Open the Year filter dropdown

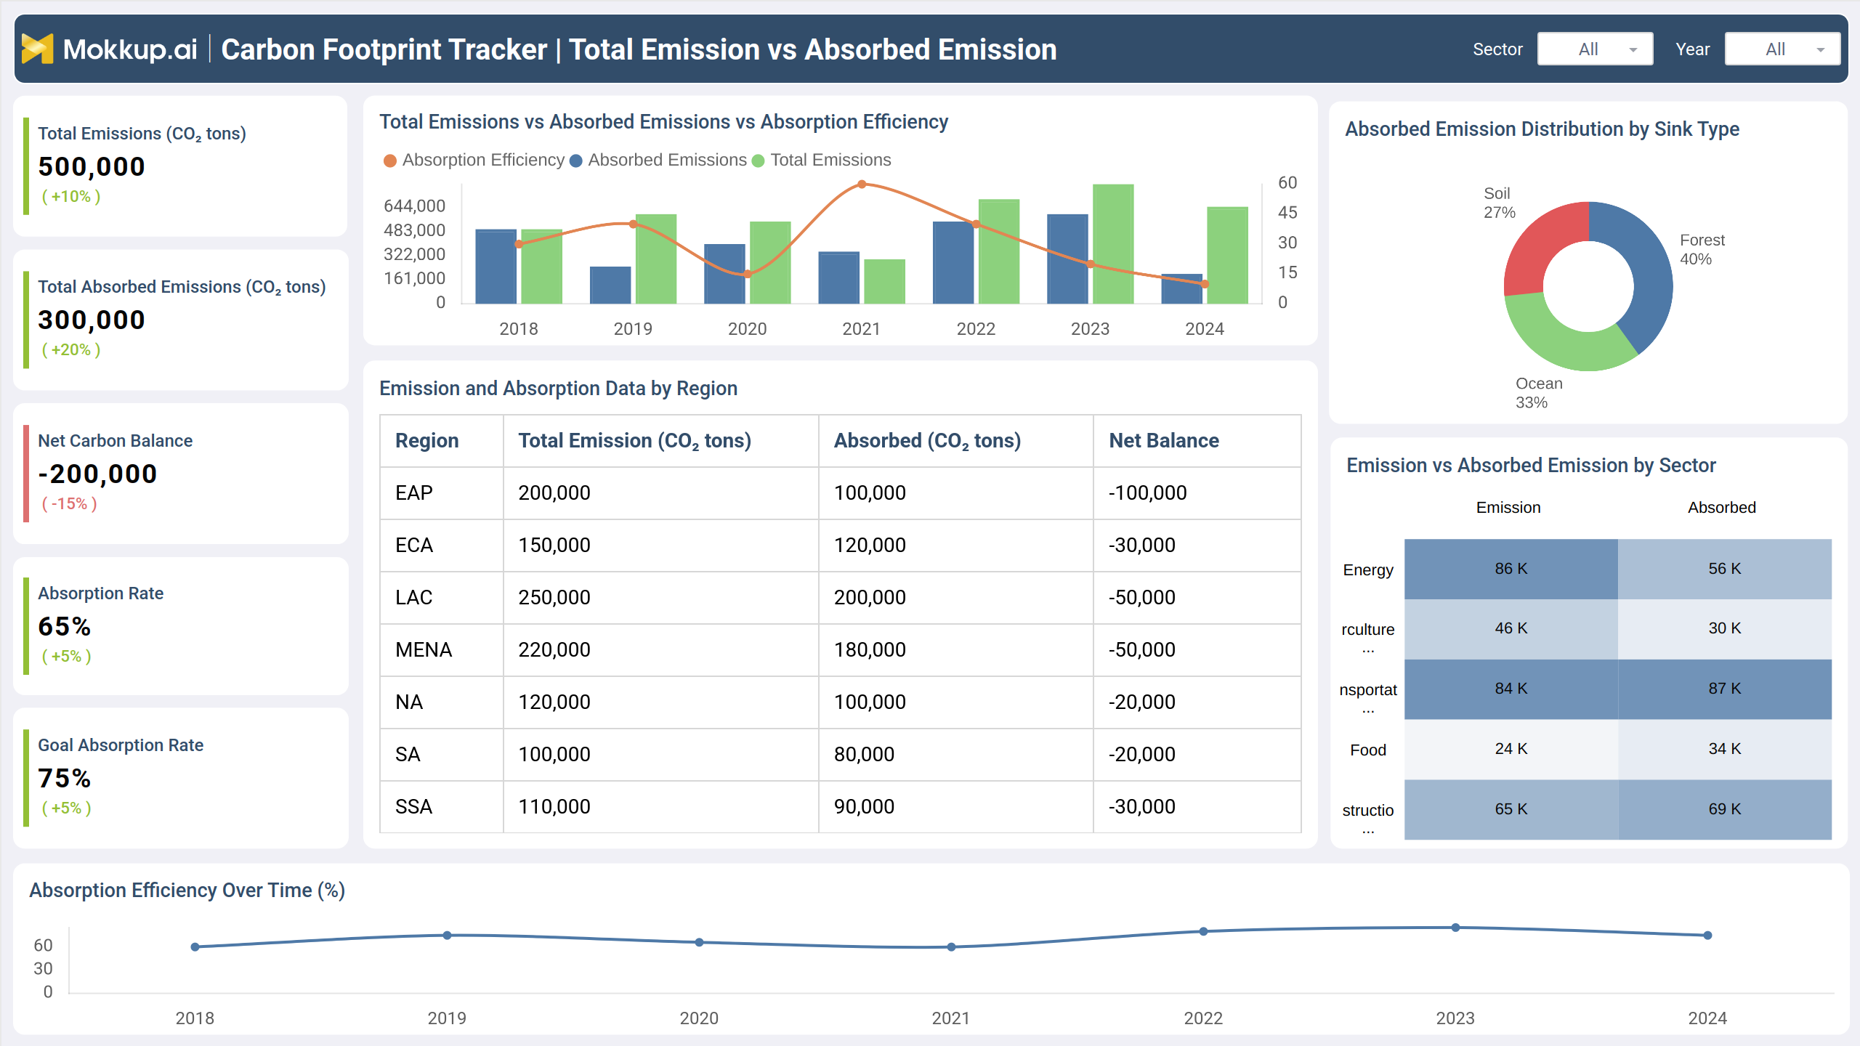pyautogui.click(x=1782, y=49)
